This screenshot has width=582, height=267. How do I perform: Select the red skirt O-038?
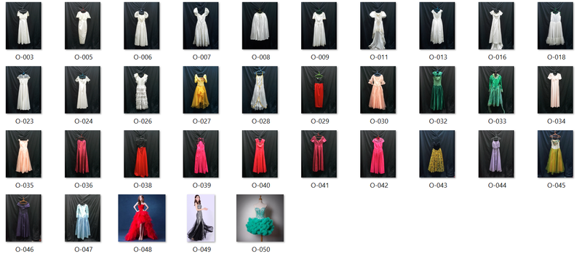coord(141,154)
